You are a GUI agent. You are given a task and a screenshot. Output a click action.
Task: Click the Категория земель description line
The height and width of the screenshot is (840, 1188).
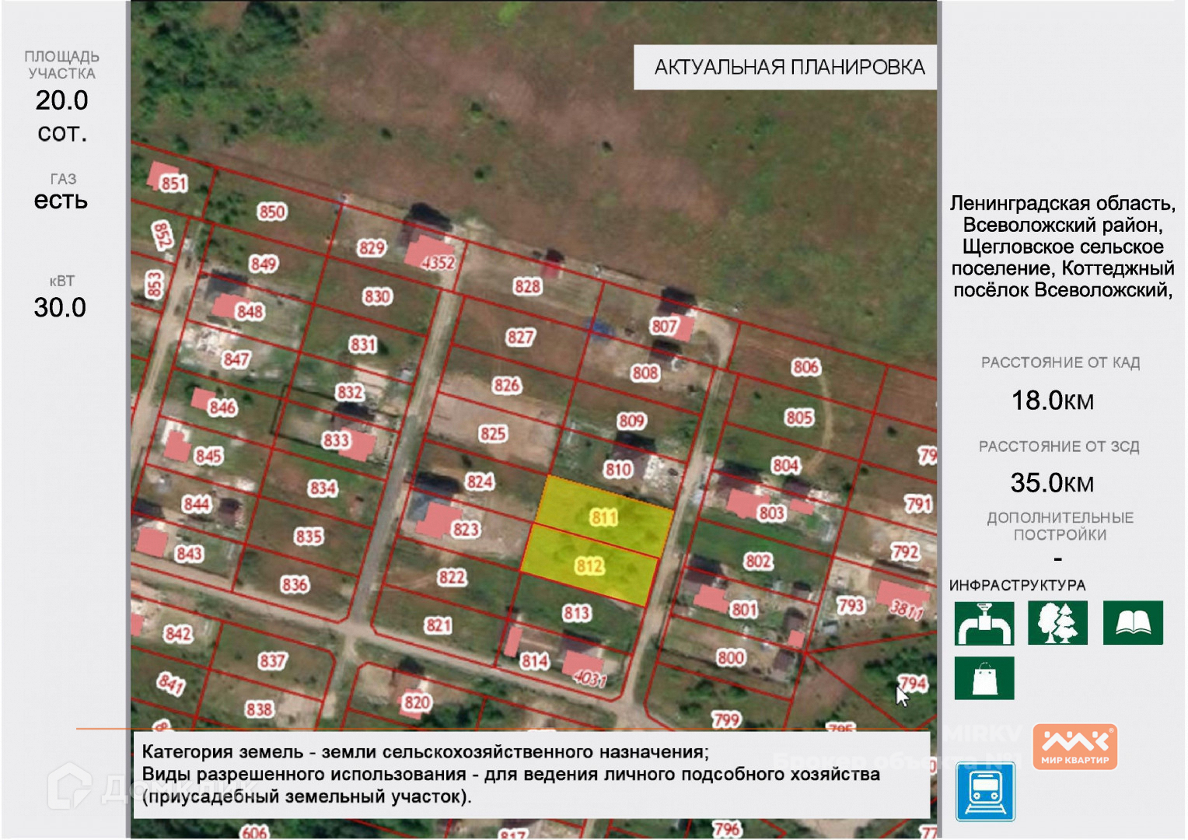(x=425, y=752)
